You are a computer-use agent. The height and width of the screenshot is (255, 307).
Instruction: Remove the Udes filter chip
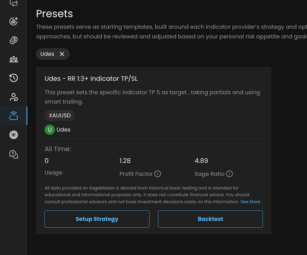(62, 54)
